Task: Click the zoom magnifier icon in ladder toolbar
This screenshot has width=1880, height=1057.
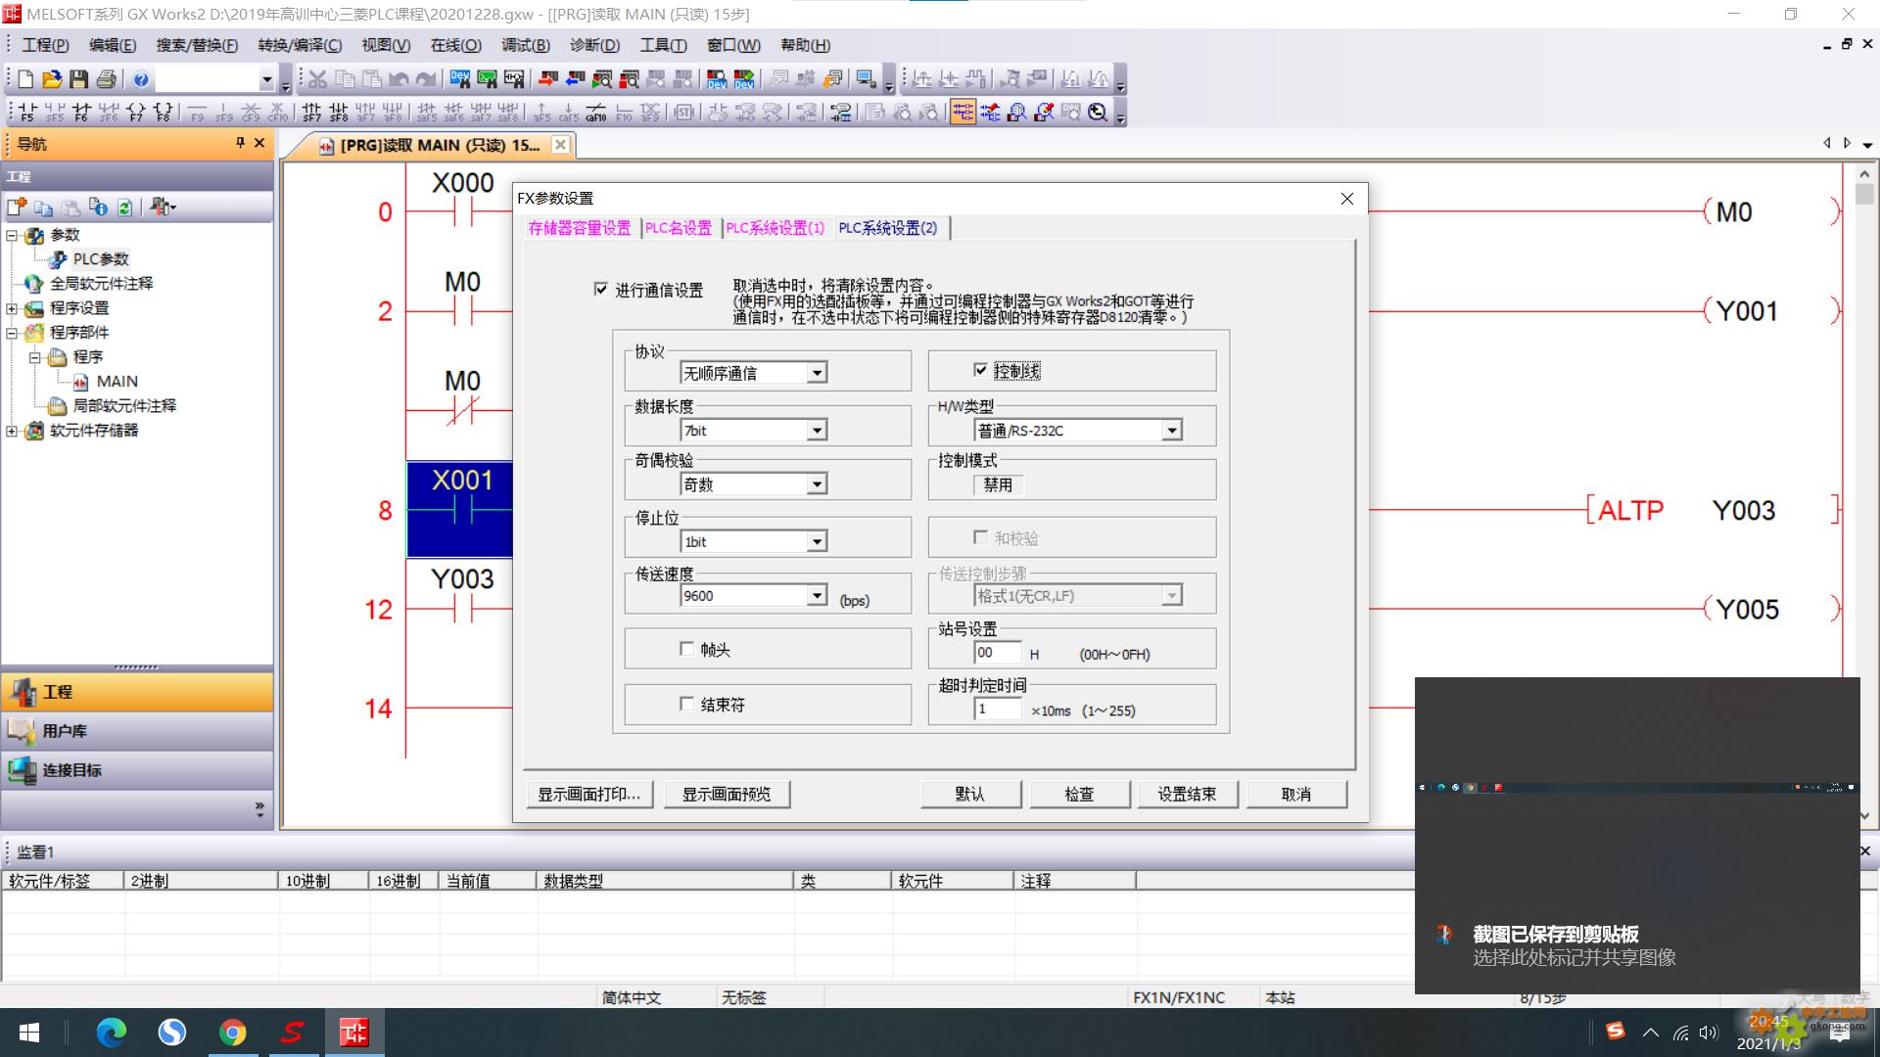Action: pos(1098,113)
